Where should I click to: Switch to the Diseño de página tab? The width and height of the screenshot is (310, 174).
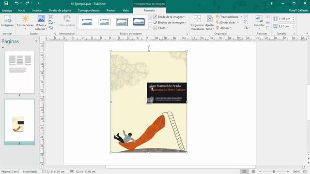[60, 11]
